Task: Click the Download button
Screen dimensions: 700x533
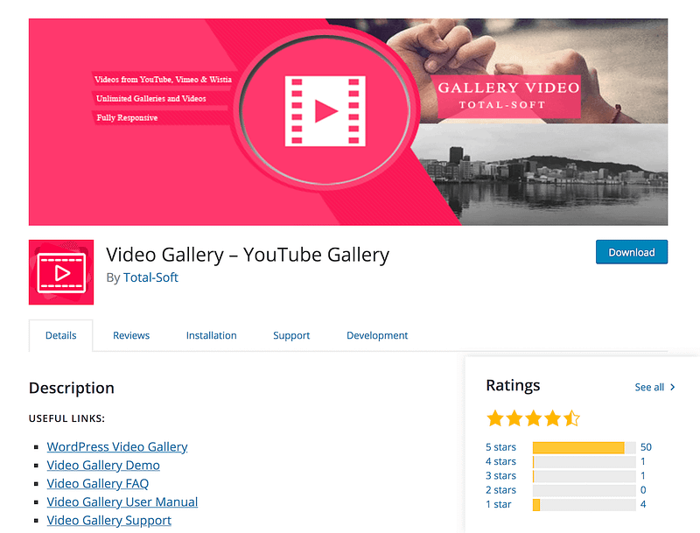Action: click(632, 252)
